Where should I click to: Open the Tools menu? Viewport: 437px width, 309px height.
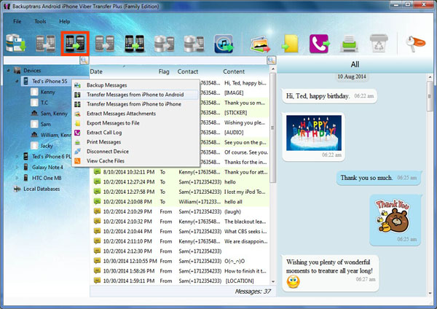click(x=40, y=21)
